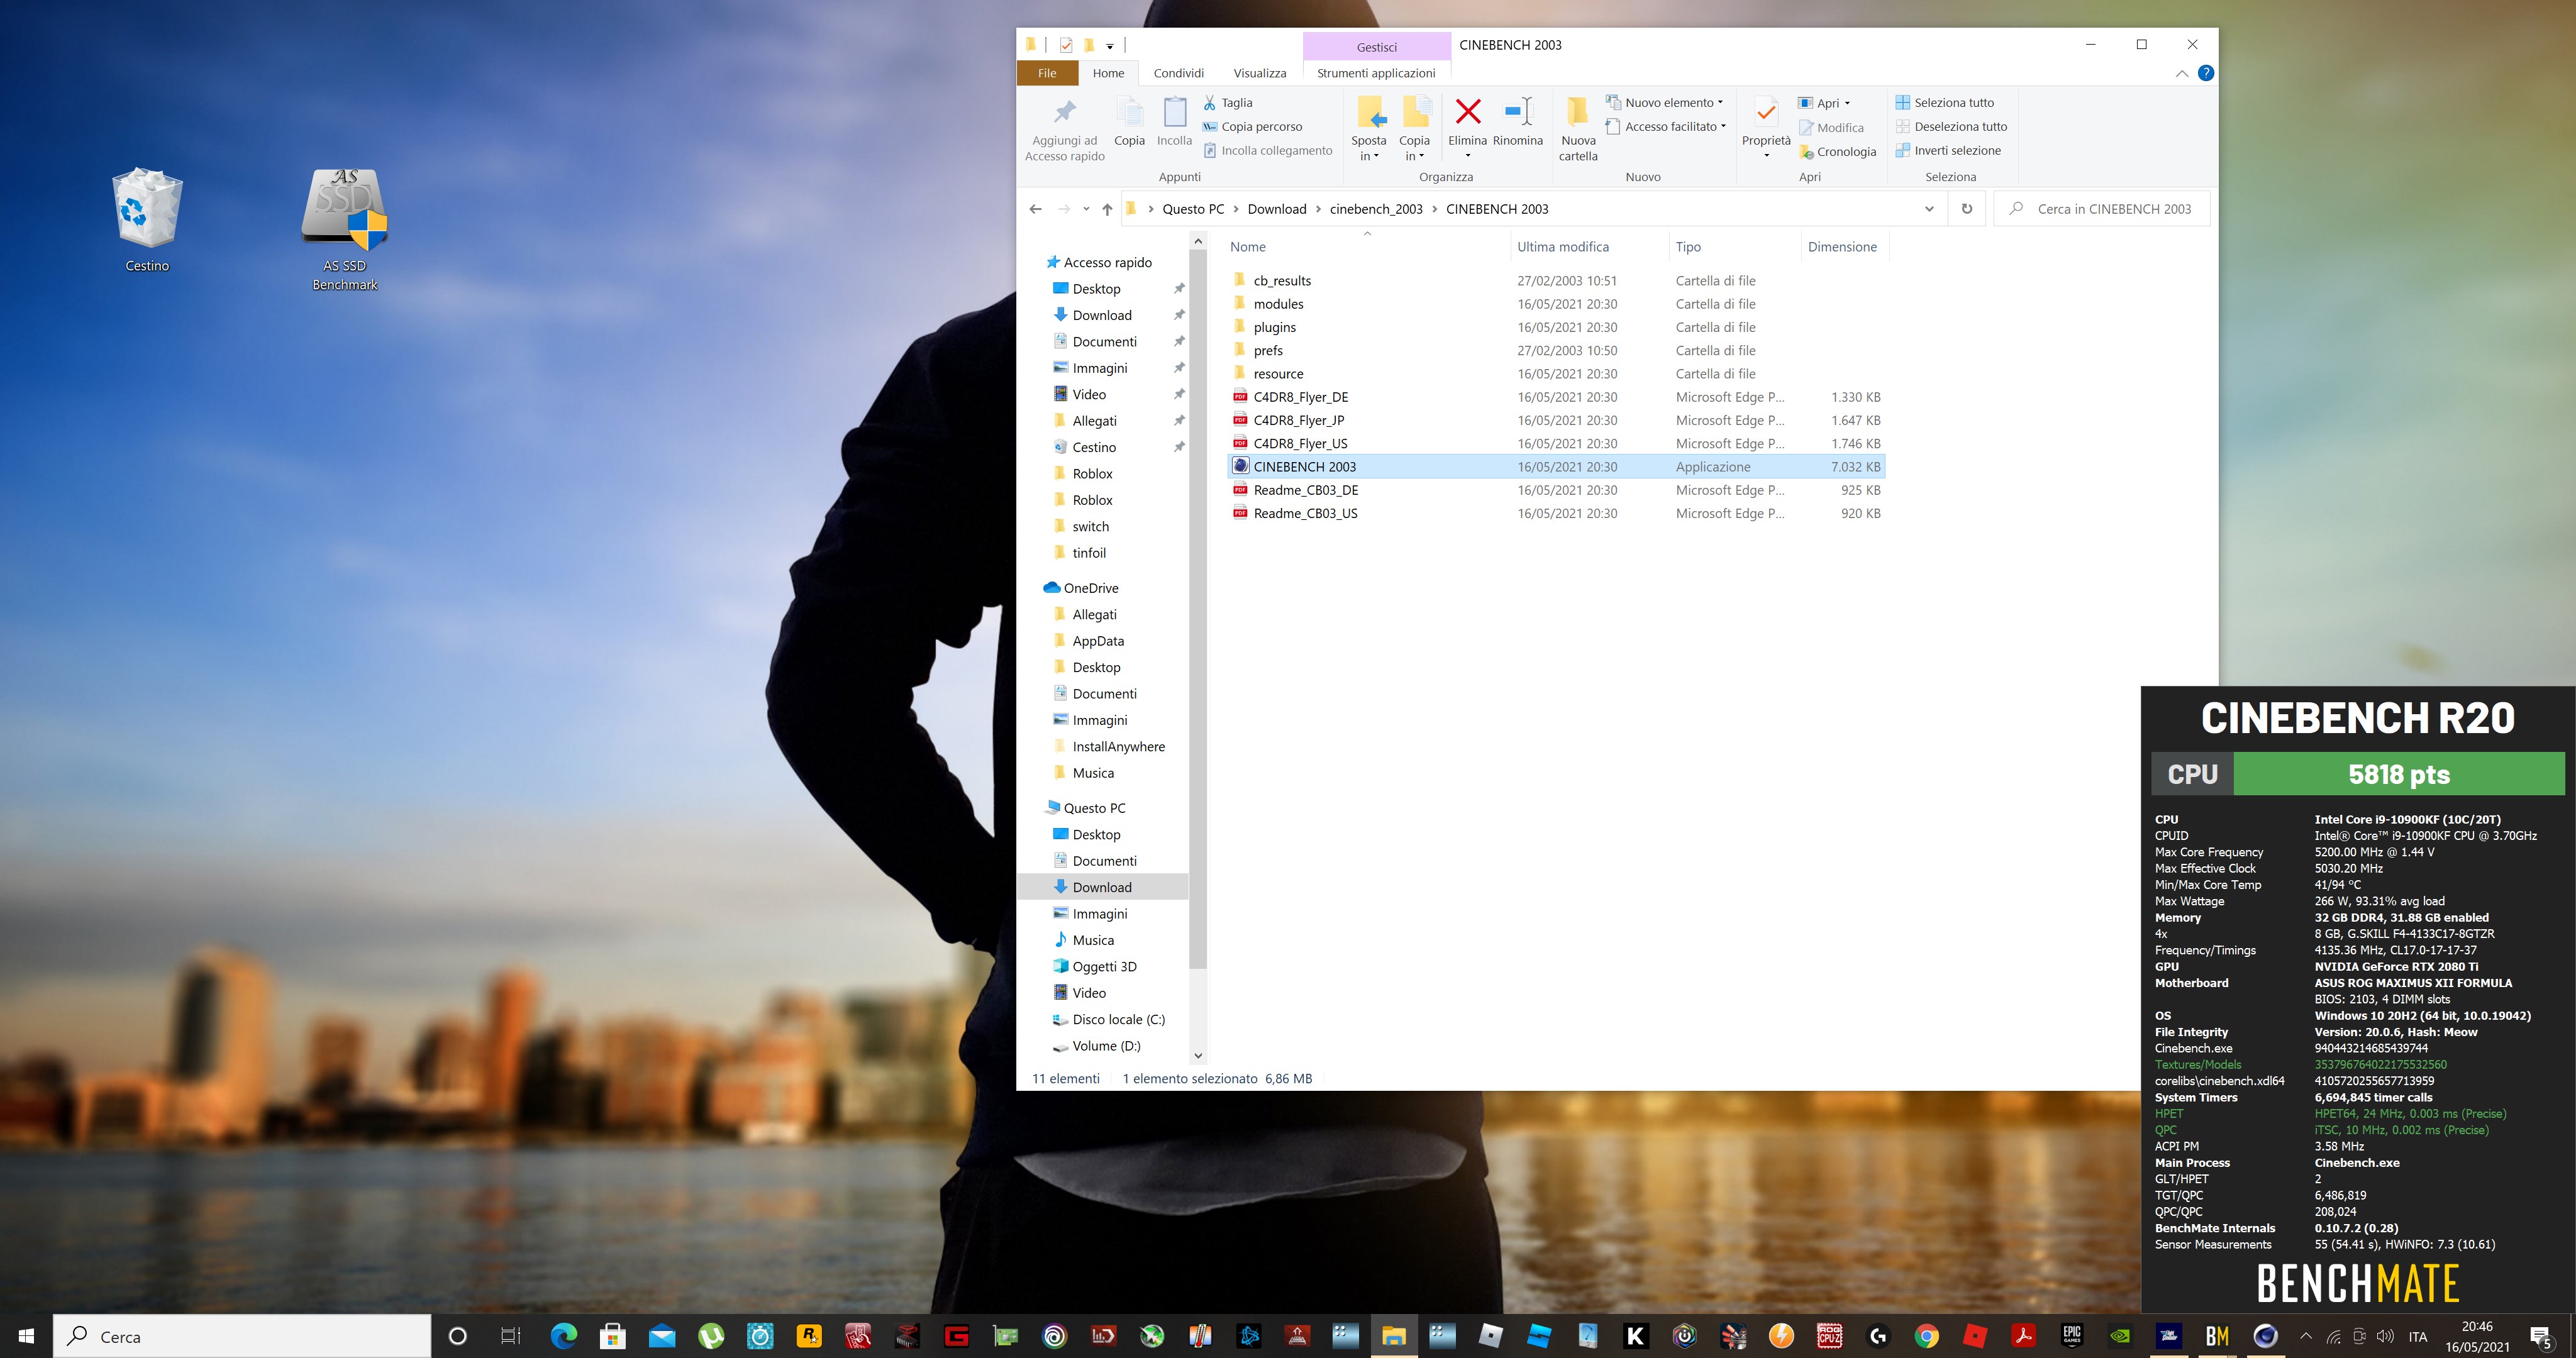Click Modifica in the Apri group
The height and width of the screenshot is (1358, 2576).
click(1831, 127)
